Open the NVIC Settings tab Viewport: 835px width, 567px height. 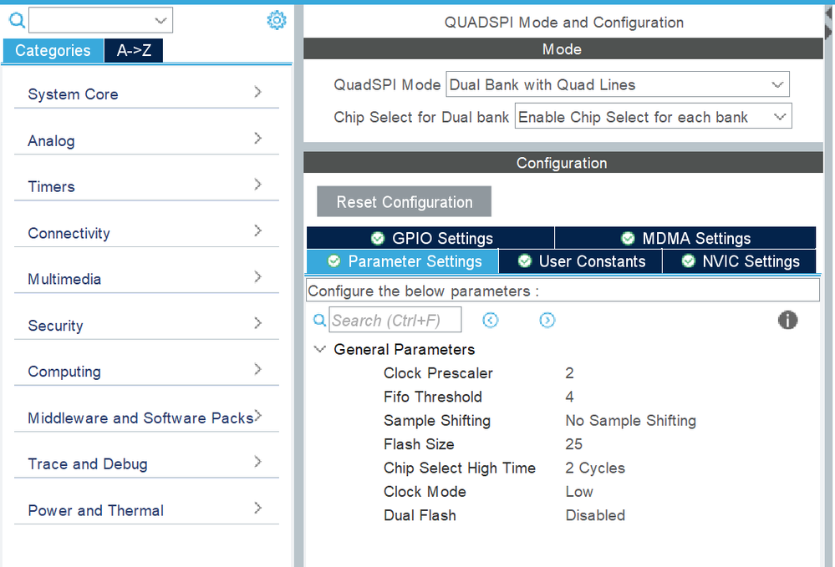(740, 261)
